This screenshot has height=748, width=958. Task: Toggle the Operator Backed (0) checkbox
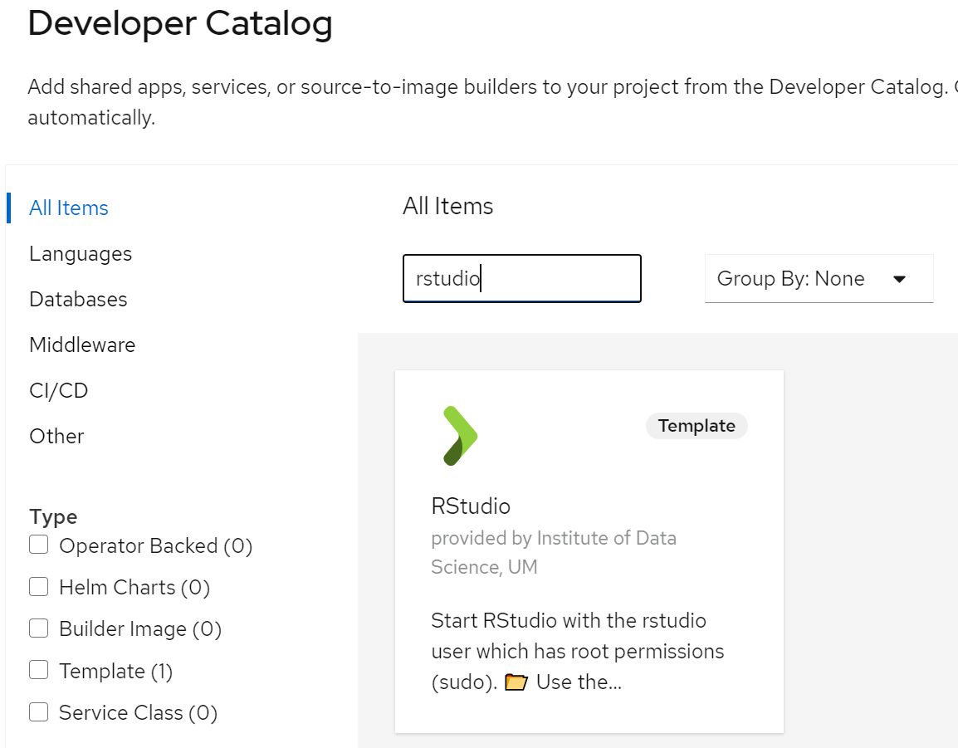click(38, 545)
